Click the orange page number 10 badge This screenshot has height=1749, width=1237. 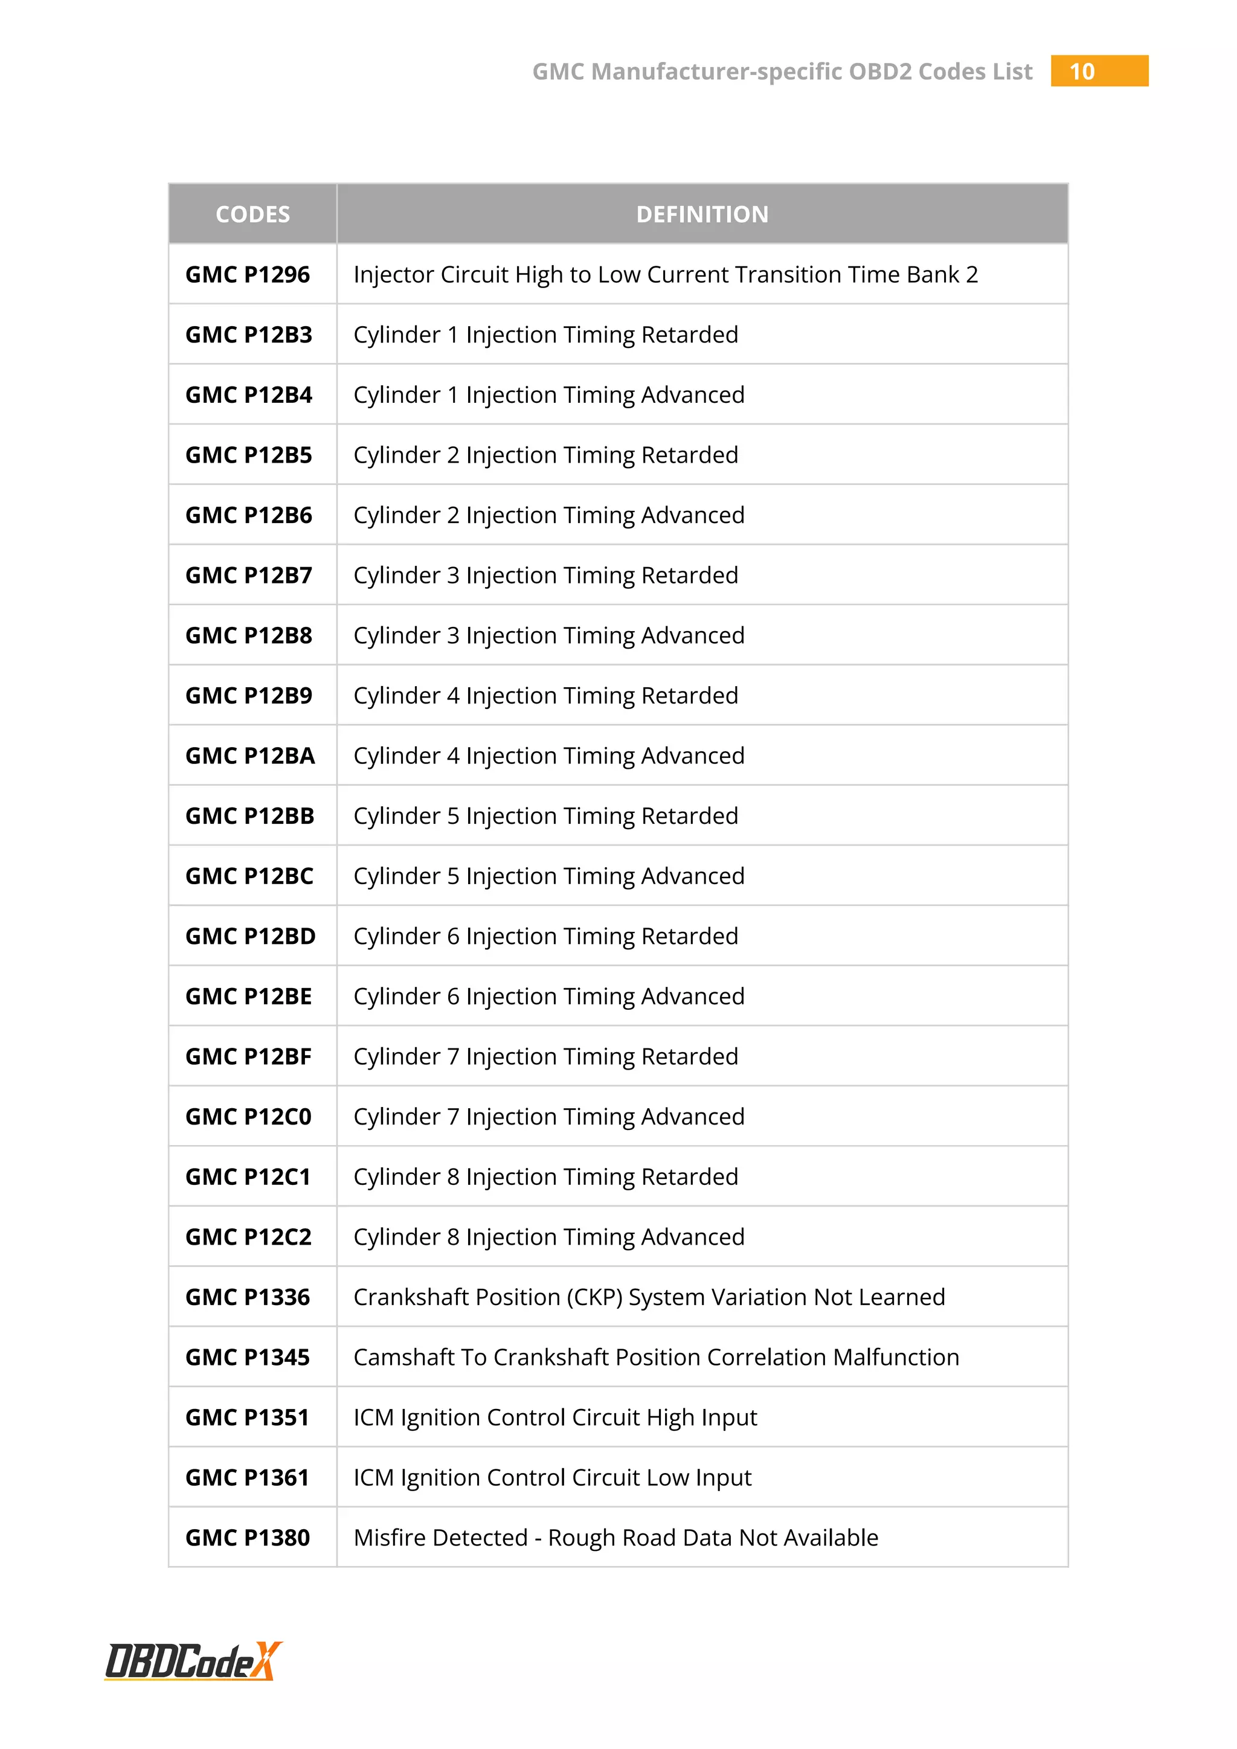point(1099,71)
